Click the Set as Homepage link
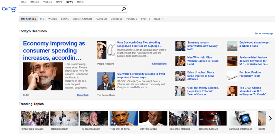 pyautogui.click(x=264, y=34)
